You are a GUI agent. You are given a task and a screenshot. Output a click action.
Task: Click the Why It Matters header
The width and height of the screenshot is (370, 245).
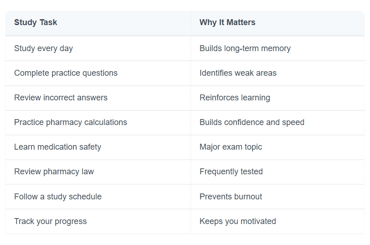pos(277,23)
